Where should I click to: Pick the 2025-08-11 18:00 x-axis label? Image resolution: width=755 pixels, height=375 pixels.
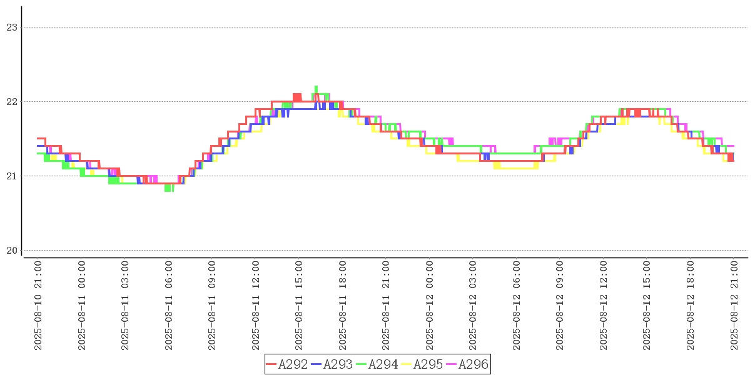tap(343, 306)
